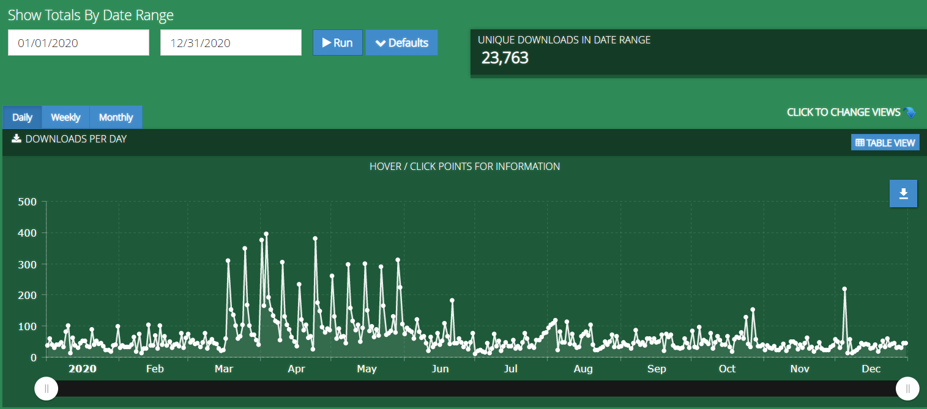The height and width of the screenshot is (409, 927).
Task: Switch to the Daily tab
Action: click(x=22, y=117)
